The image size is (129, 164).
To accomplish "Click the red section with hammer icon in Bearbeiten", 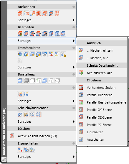I will [x=39, y=34].
